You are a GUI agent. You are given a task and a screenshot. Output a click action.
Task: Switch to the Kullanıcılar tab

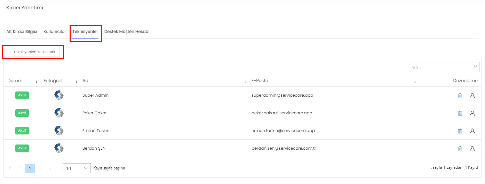[55, 32]
